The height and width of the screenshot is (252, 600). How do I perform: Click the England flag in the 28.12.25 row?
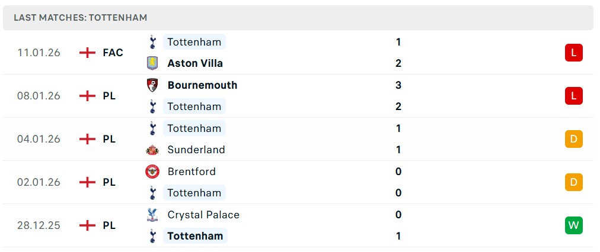[x=88, y=225]
